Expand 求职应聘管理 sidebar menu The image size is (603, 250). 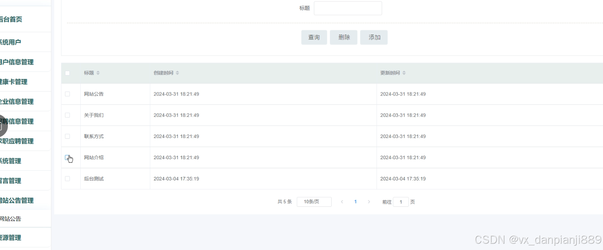click(x=25, y=141)
